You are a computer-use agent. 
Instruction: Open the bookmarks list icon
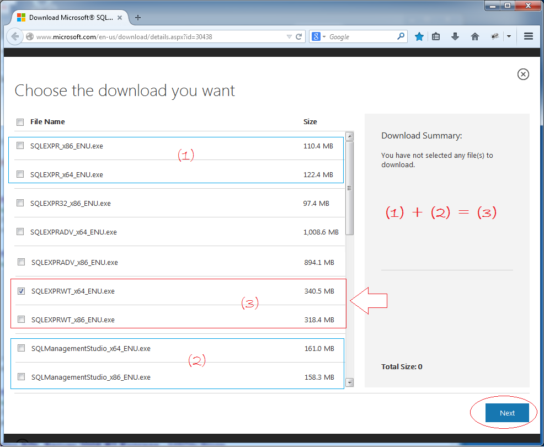click(x=436, y=36)
